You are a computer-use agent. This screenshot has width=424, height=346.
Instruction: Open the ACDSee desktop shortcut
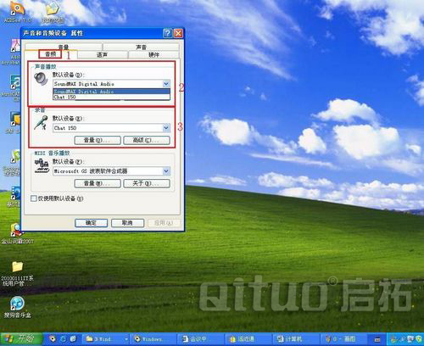[17, 11]
